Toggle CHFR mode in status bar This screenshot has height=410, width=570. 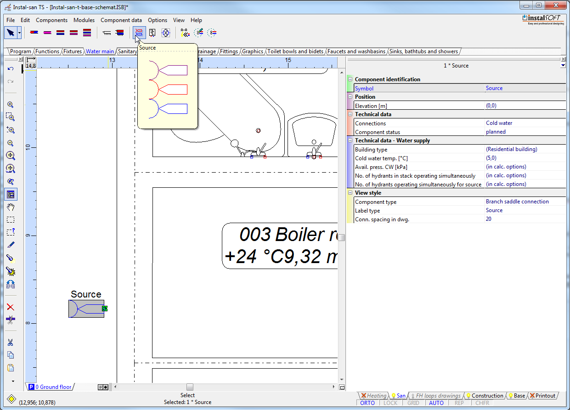pyautogui.click(x=482, y=403)
